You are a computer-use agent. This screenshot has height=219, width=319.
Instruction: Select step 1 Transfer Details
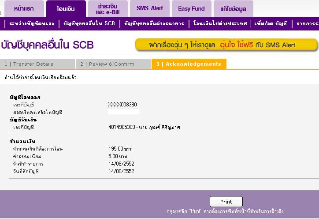click(37, 64)
